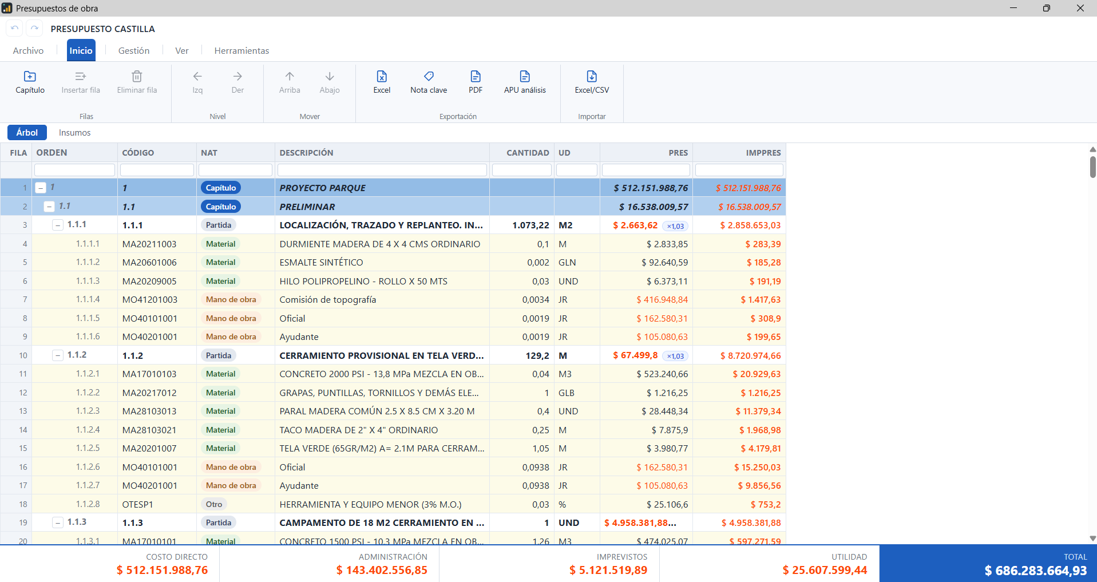1097x582 pixels.
Task: Click the IMPREVISTOS summary value
Action: pyautogui.click(x=608, y=570)
